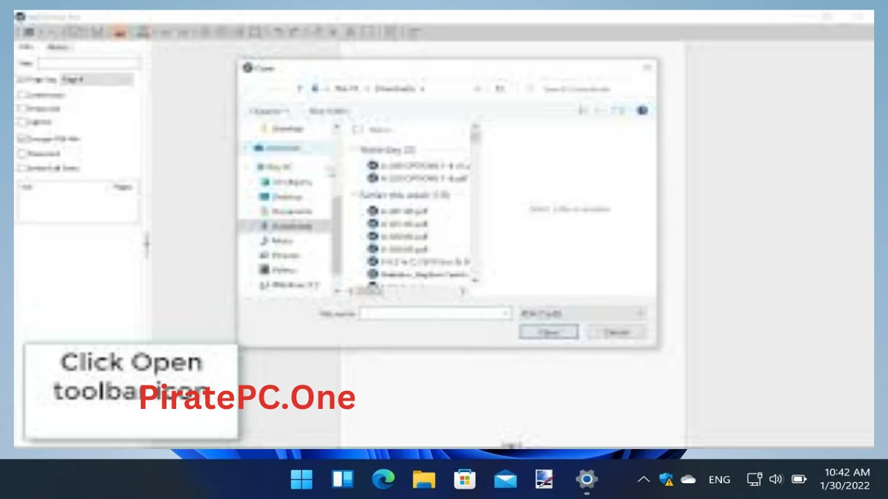The width and height of the screenshot is (888, 499).
Task: Click the volume icon in the system tray
Action: click(x=776, y=479)
